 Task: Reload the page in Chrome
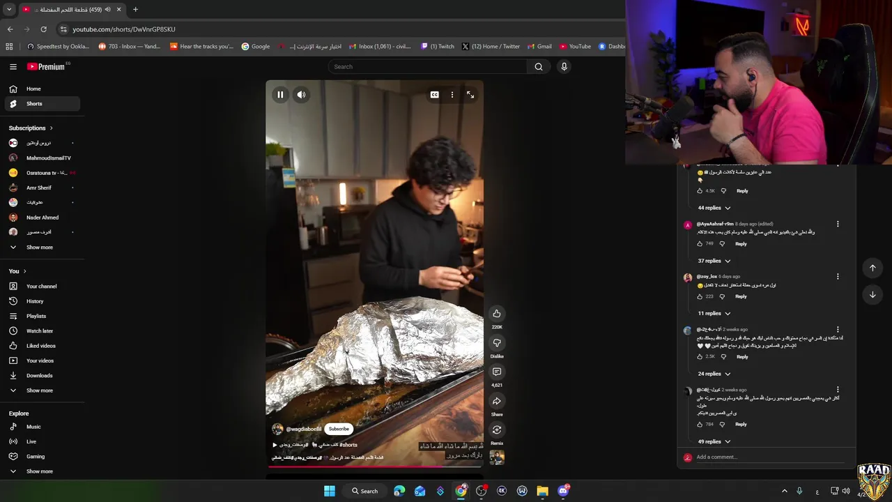(x=43, y=29)
